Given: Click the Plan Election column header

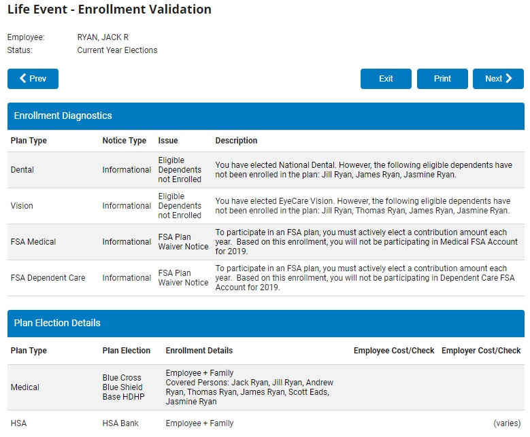Looking at the screenshot, I should [127, 351].
